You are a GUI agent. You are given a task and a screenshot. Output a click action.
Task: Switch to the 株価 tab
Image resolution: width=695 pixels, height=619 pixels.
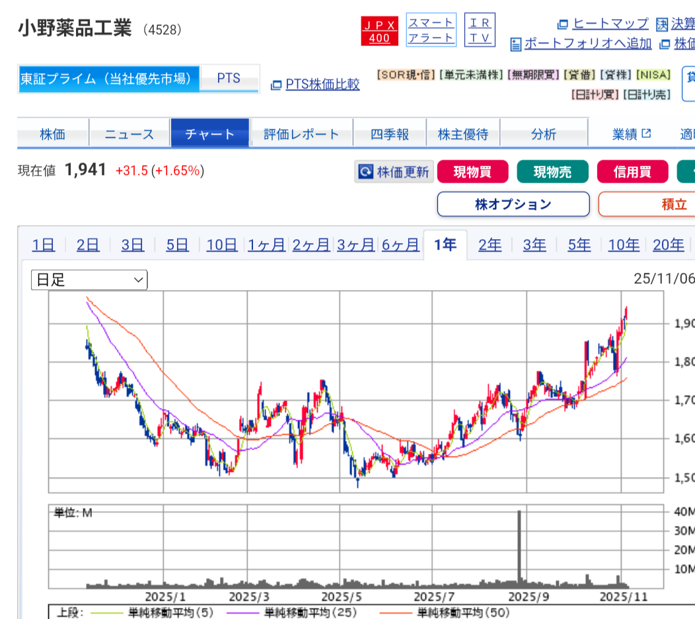pos(53,133)
